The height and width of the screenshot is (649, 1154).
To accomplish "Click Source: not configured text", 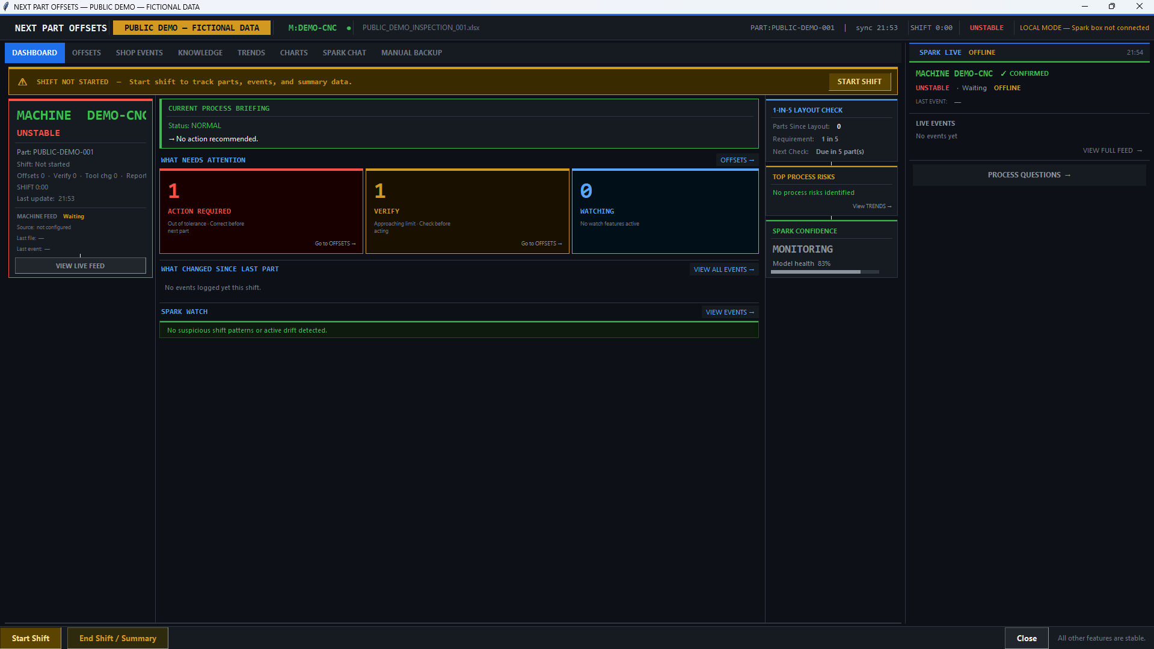I will (x=44, y=227).
